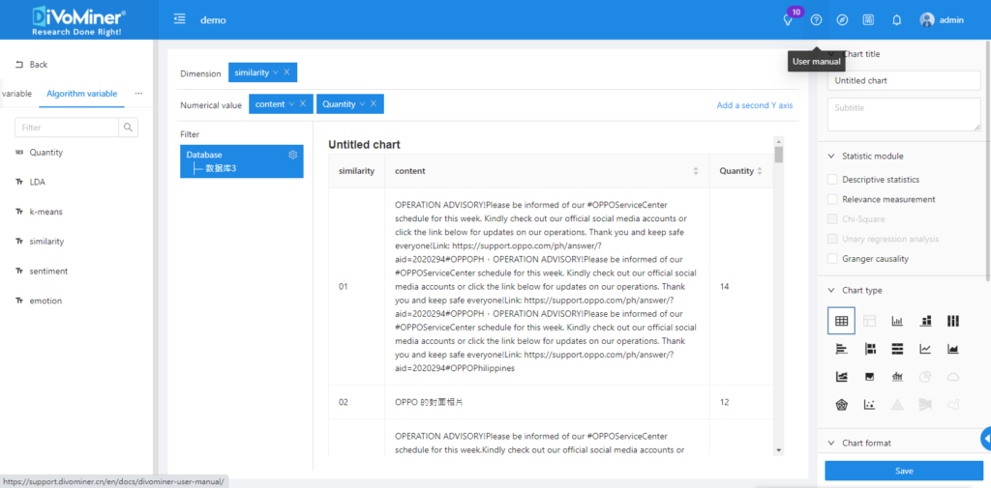Click the lightbulb tips icon with badge

(x=789, y=19)
